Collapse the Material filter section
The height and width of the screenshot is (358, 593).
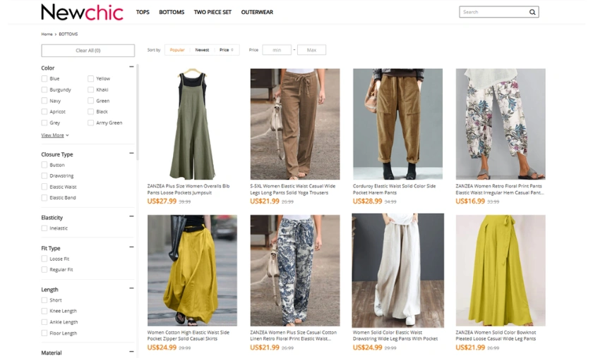pyautogui.click(x=131, y=352)
